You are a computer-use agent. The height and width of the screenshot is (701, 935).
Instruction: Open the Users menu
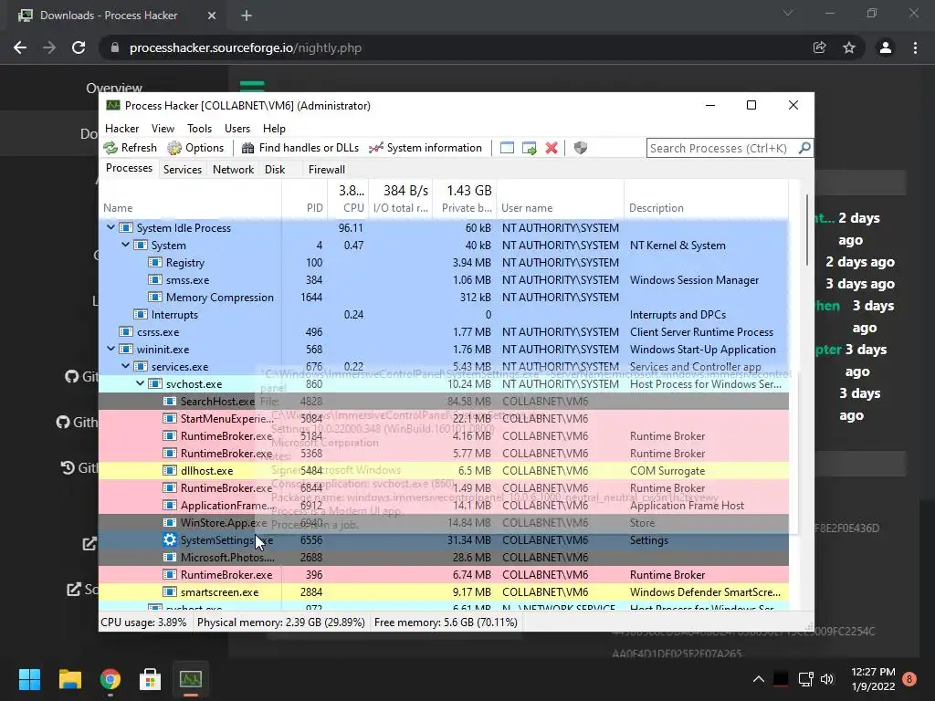237,128
